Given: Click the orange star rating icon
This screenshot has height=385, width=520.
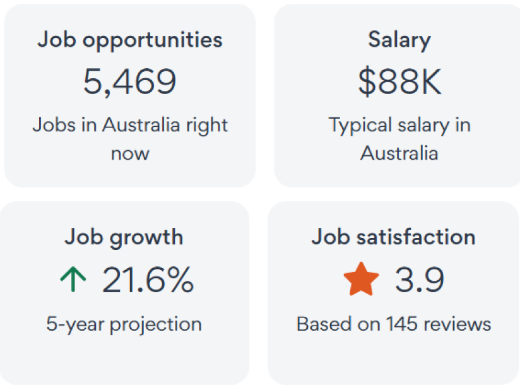Looking at the screenshot, I should click(x=362, y=280).
